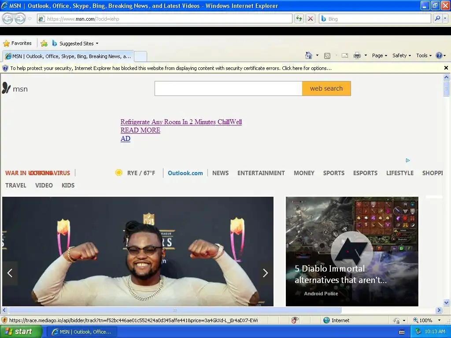
Task: Expand the Home button dropdown arrow
Action: tap(317, 55)
